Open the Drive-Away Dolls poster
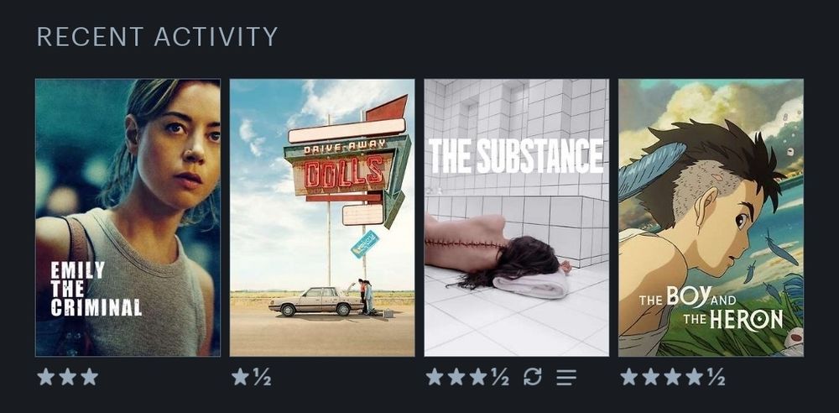The width and height of the screenshot is (839, 413). coord(322,217)
